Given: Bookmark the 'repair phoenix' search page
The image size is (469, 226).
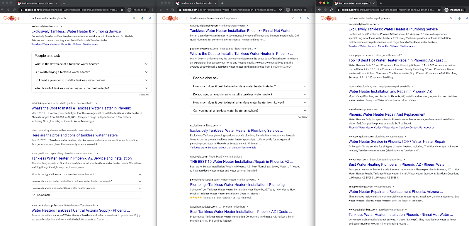Looking at the screenshot, I should point(439,10).
